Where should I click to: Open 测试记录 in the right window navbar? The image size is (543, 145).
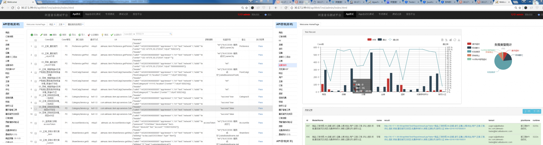(397, 14)
